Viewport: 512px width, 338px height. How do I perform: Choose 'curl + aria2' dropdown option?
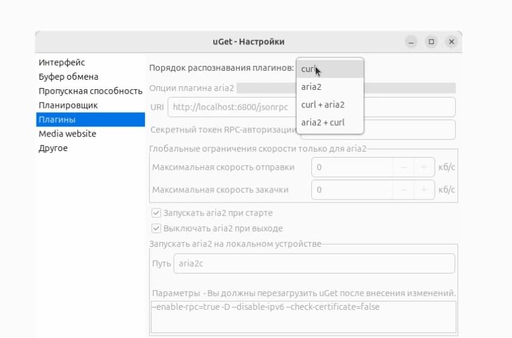pyautogui.click(x=330, y=105)
